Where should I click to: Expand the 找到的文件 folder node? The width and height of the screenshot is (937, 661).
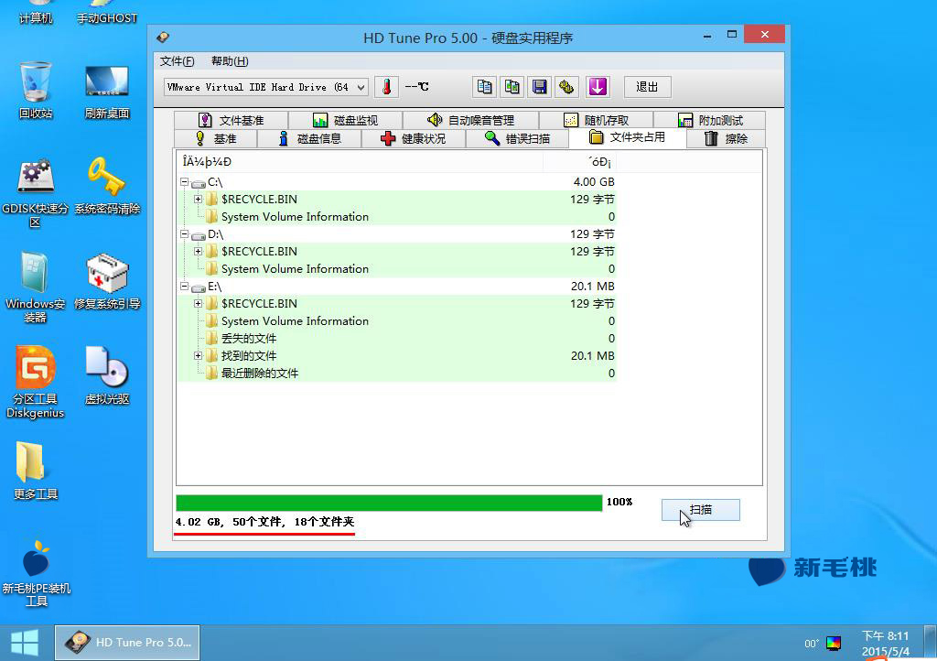198,355
